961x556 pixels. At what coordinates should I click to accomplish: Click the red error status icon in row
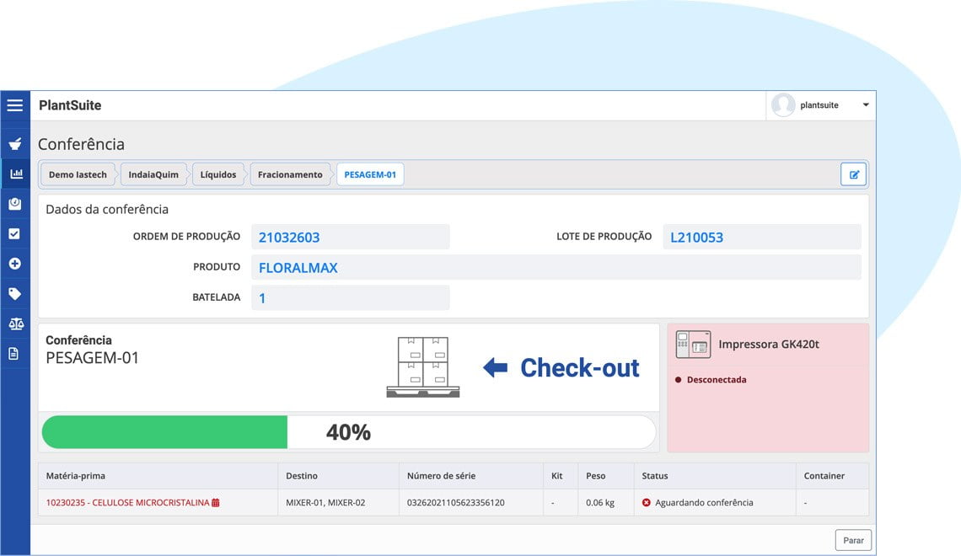click(x=646, y=503)
